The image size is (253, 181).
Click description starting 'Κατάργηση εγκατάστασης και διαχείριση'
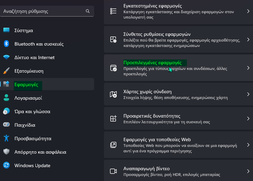point(178,15)
